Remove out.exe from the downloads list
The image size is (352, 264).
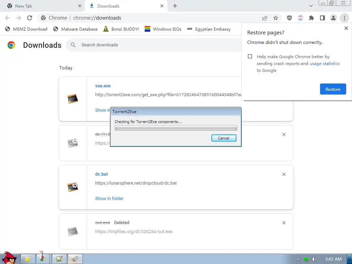284,223
